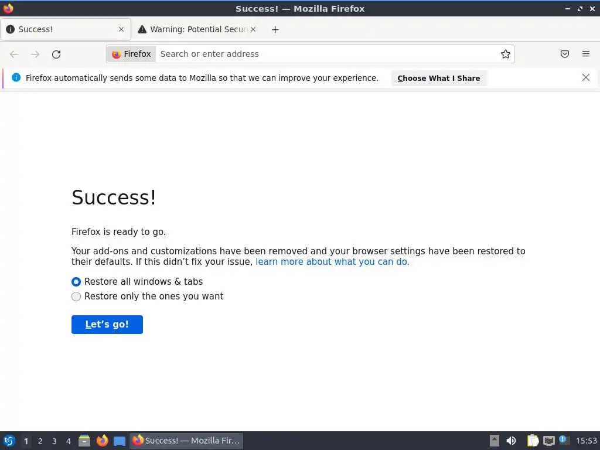Click the Firefox logo in title bar
This screenshot has height=450, width=600.
pos(8,8)
